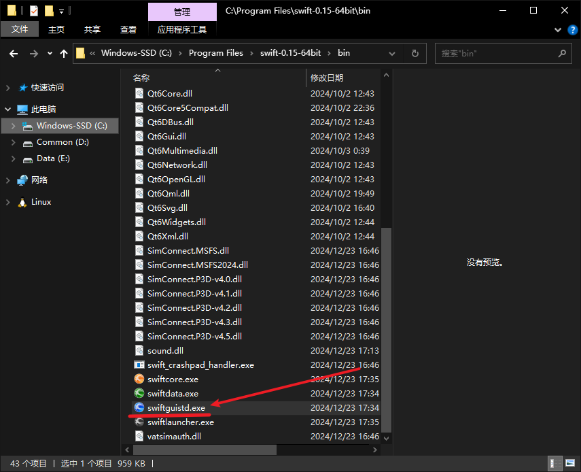
Task: Open recent locations dropdown arrow
Action: tap(50, 54)
